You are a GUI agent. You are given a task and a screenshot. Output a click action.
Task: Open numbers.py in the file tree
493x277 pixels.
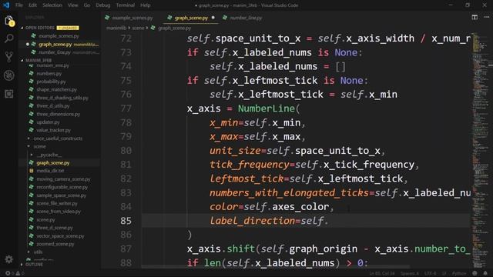point(49,74)
